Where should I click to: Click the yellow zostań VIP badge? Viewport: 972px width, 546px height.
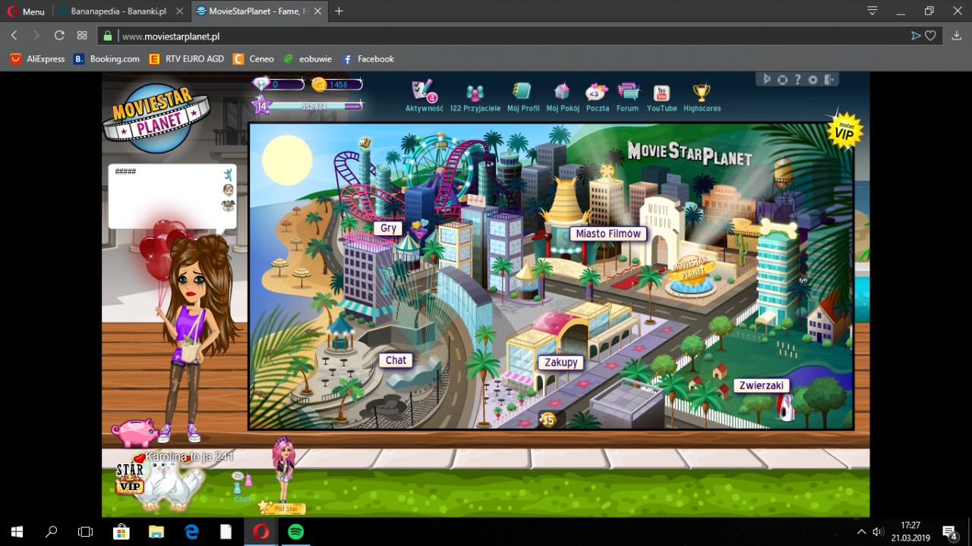click(844, 130)
